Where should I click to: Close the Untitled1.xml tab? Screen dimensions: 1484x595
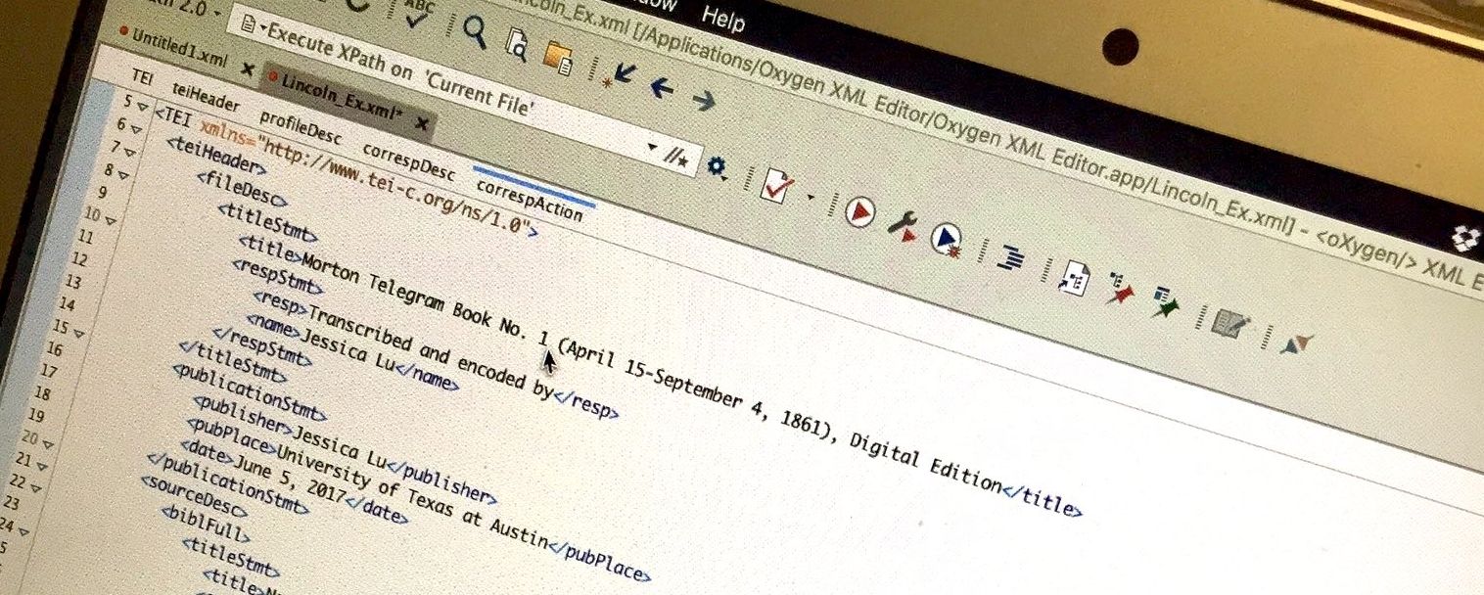click(247, 69)
